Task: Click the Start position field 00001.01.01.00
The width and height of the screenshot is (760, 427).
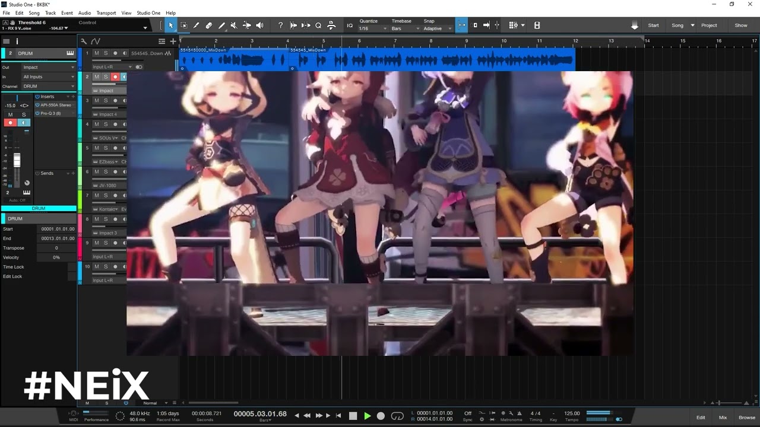Action: 58,229
